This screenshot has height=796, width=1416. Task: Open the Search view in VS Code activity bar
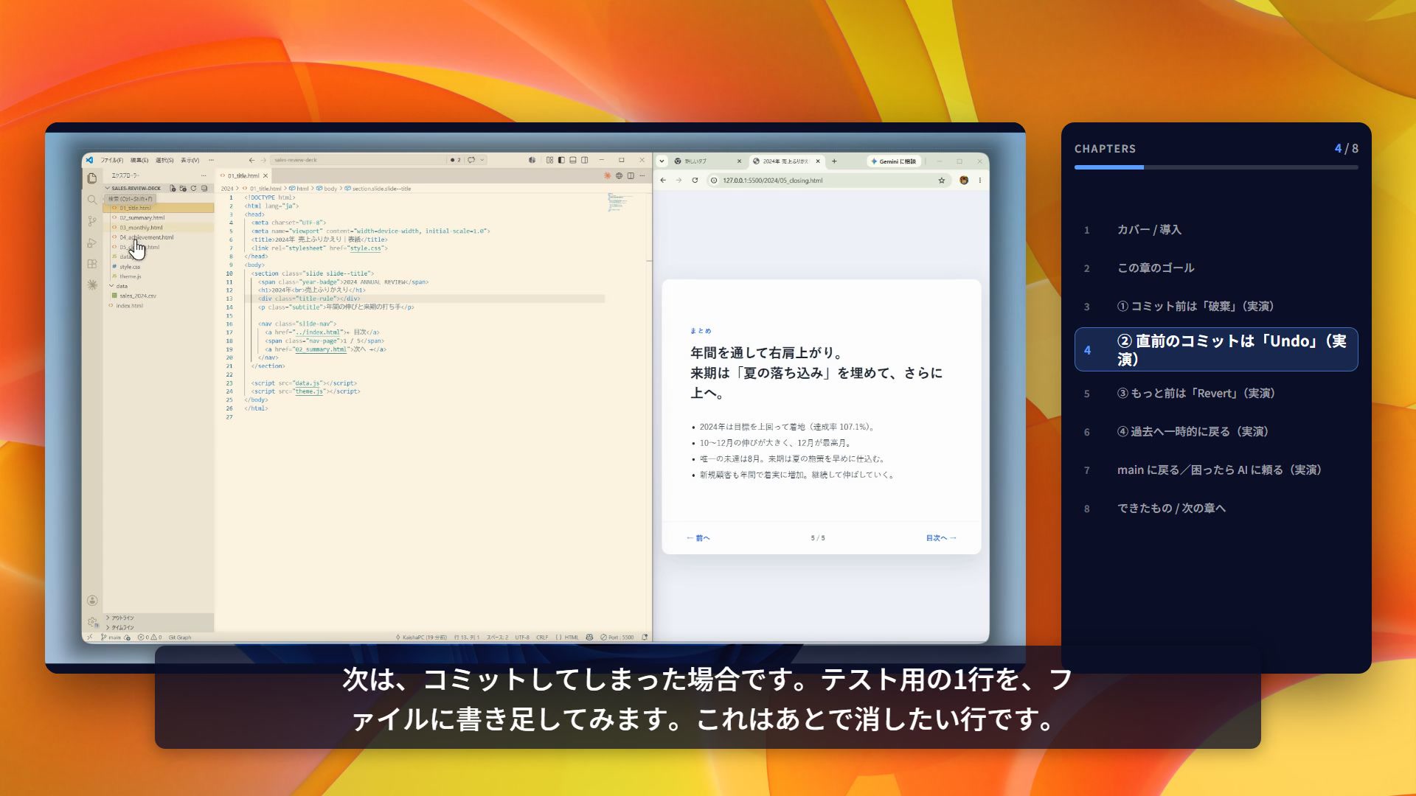pos(92,200)
